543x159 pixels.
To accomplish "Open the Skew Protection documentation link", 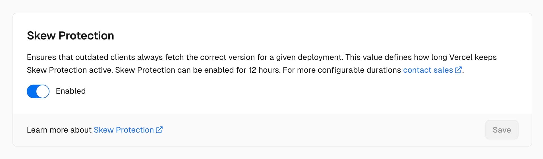I will point(124,130).
